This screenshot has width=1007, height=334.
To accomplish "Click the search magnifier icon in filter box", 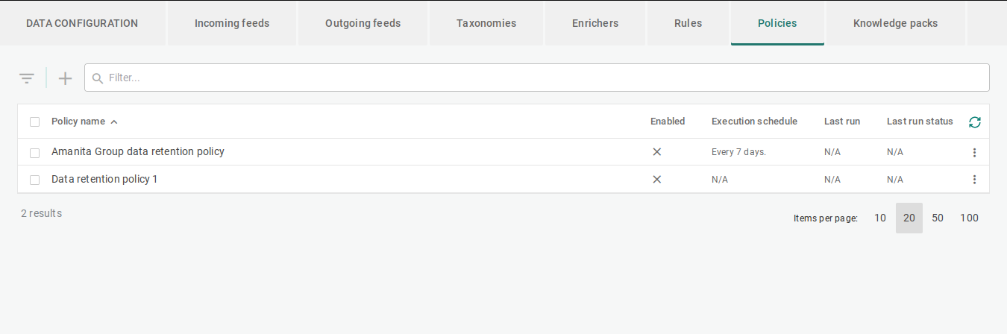I will coord(98,78).
